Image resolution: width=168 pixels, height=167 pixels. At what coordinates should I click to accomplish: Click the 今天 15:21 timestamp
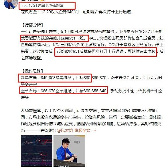(x=29, y=5)
